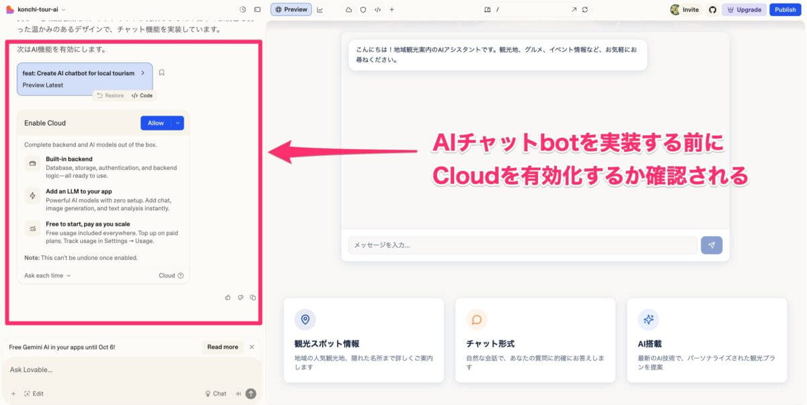Thumbs up the AI response
Image resolution: width=807 pixels, height=405 pixels.
click(x=228, y=298)
